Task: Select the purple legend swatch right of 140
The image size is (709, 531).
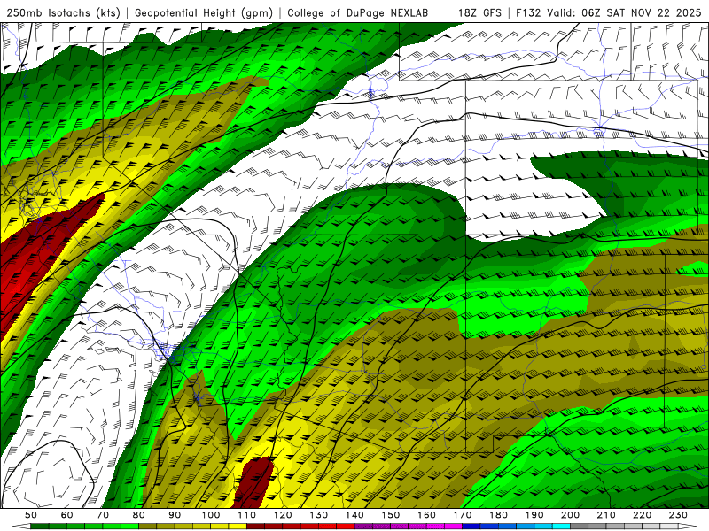Action: (363, 527)
